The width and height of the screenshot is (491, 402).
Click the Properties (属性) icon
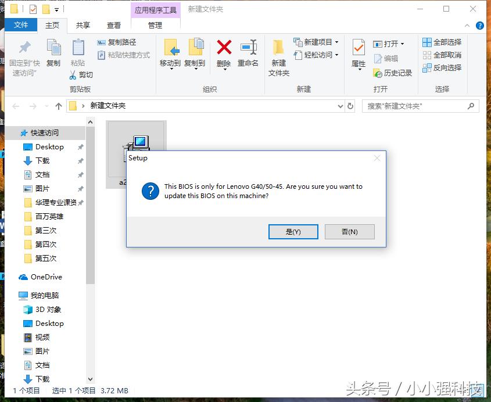[x=359, y=48]
